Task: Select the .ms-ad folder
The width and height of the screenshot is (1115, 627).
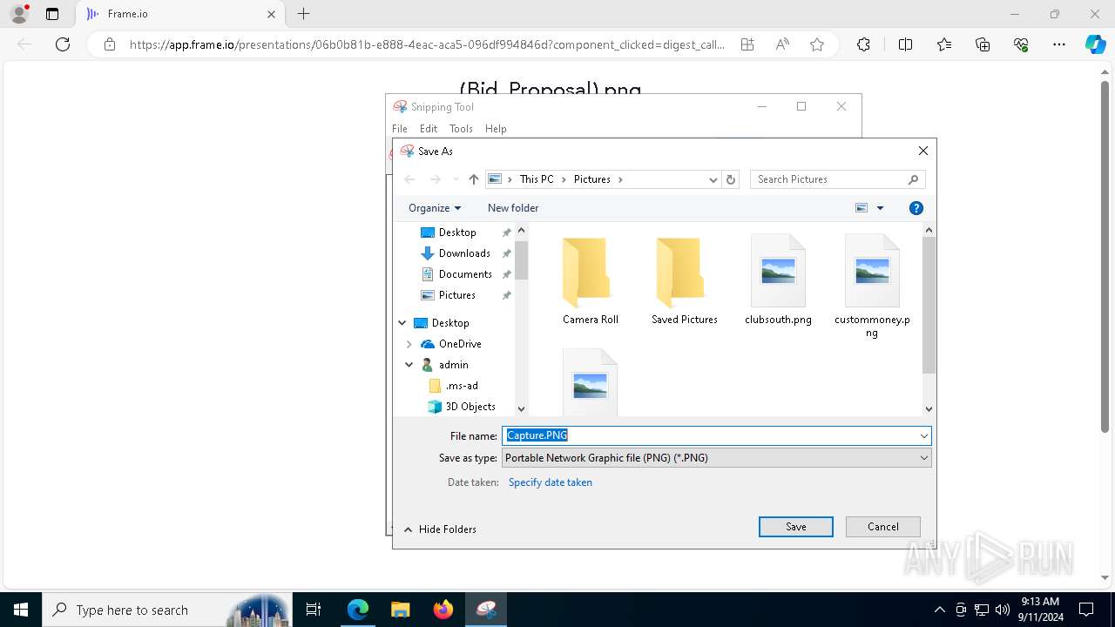Action: click(462, 386)
